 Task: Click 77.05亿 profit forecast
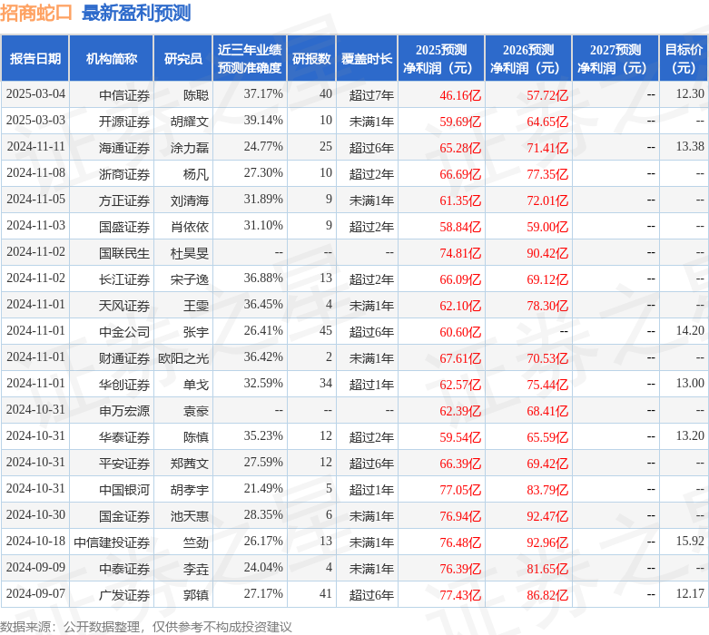click(x=460, y=490)
